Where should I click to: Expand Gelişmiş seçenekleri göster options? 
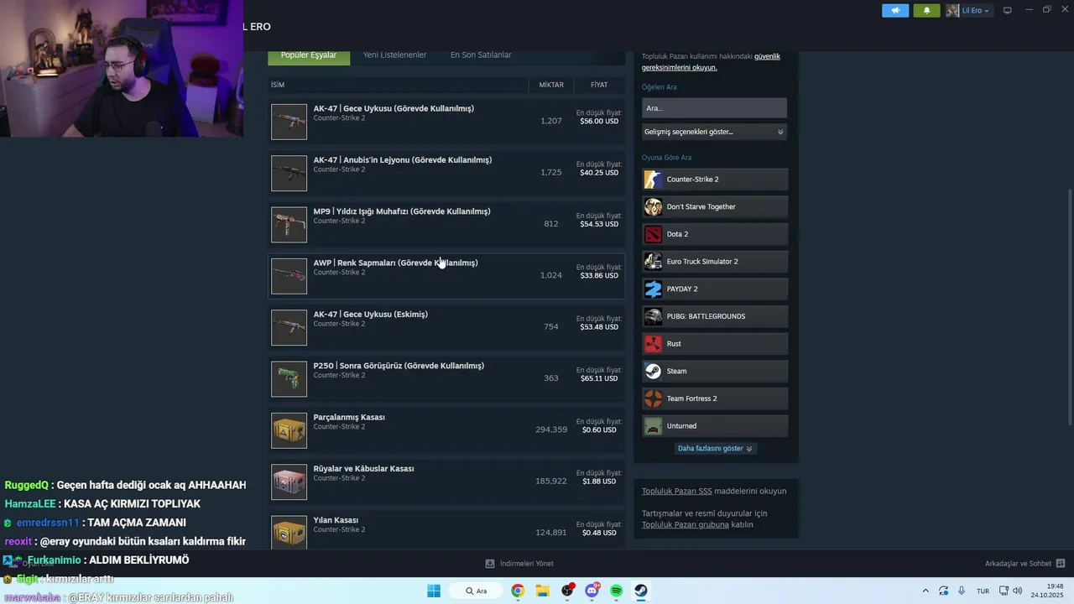pyautogui.click(x=714, y=132)
